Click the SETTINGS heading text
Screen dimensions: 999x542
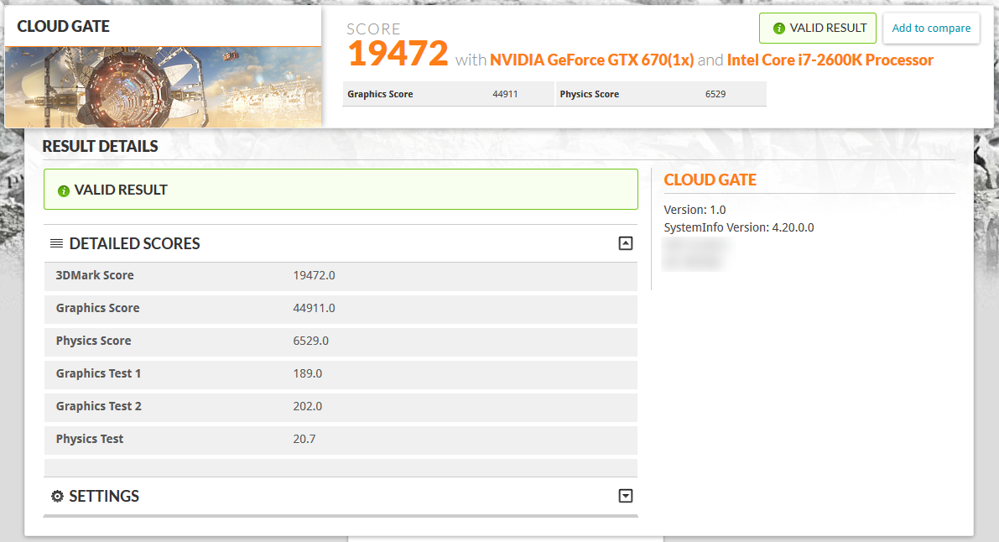coord(104,496)
